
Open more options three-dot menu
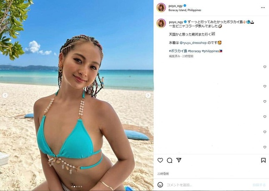pos(263,8)
